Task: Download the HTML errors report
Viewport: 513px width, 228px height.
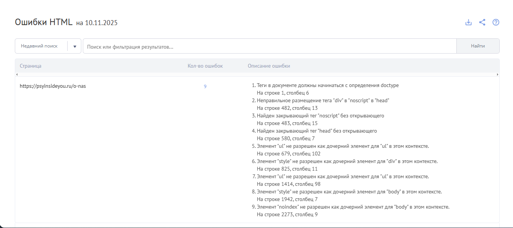Action: [x=469, y=22]
